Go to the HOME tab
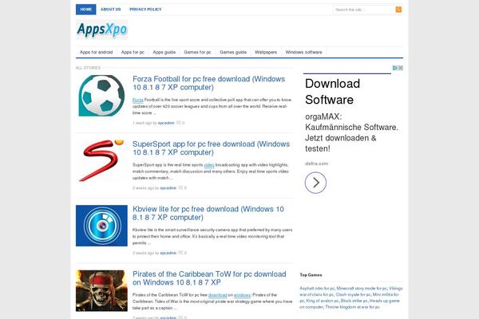 (86, 10)
